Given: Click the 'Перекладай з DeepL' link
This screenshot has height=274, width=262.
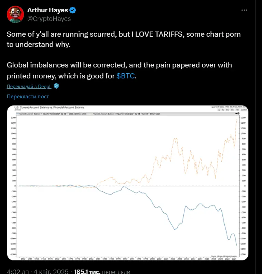Looking at the screenshot, I should pyautogui.click(x=29, y=86).
